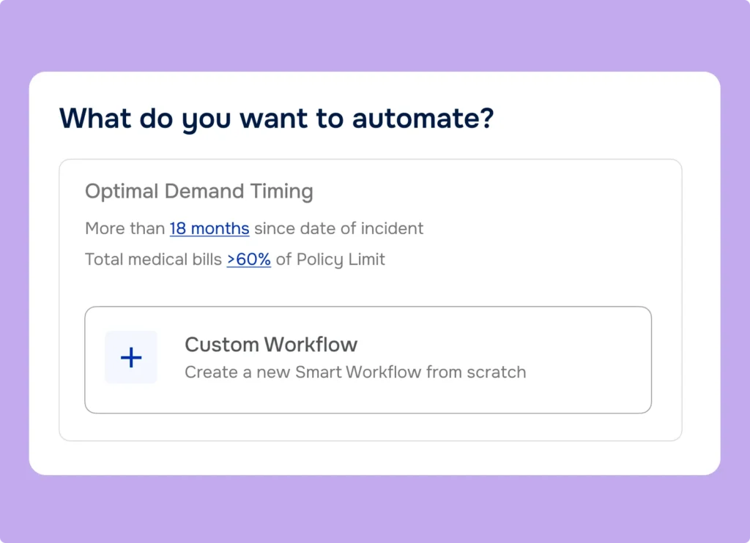The width and height of the screenshot is (750, 543).
Task: Select the "Optimal Demand Timing" heading
Action: 199,192
